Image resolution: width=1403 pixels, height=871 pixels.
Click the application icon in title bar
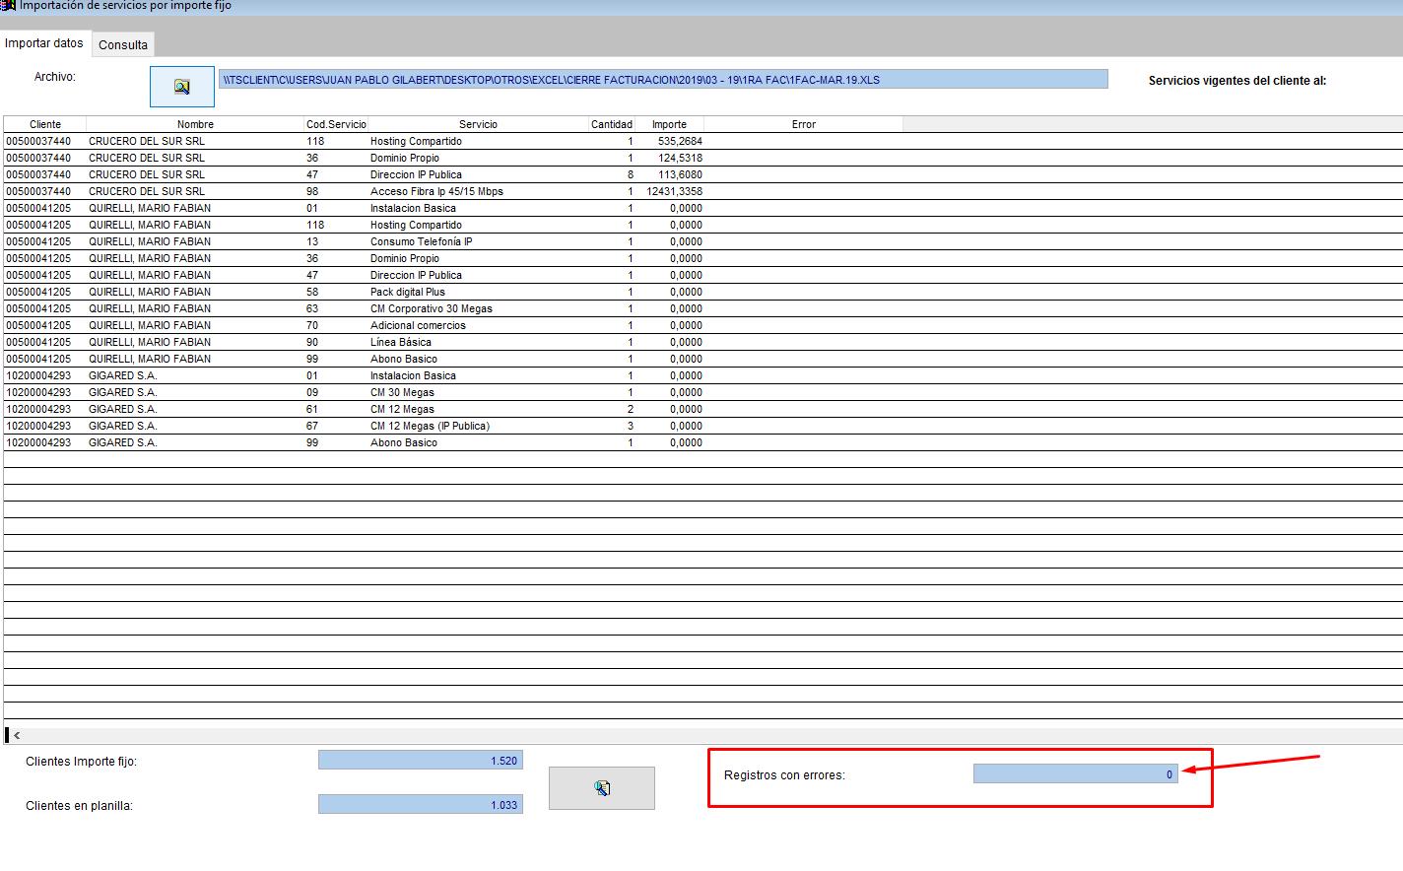point(8,5)
